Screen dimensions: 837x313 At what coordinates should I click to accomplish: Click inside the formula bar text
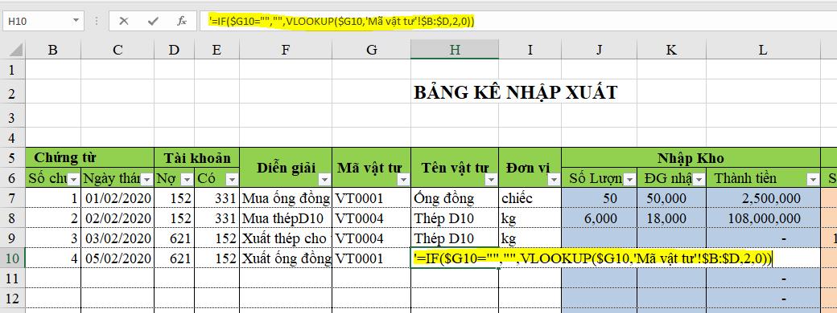341,22
